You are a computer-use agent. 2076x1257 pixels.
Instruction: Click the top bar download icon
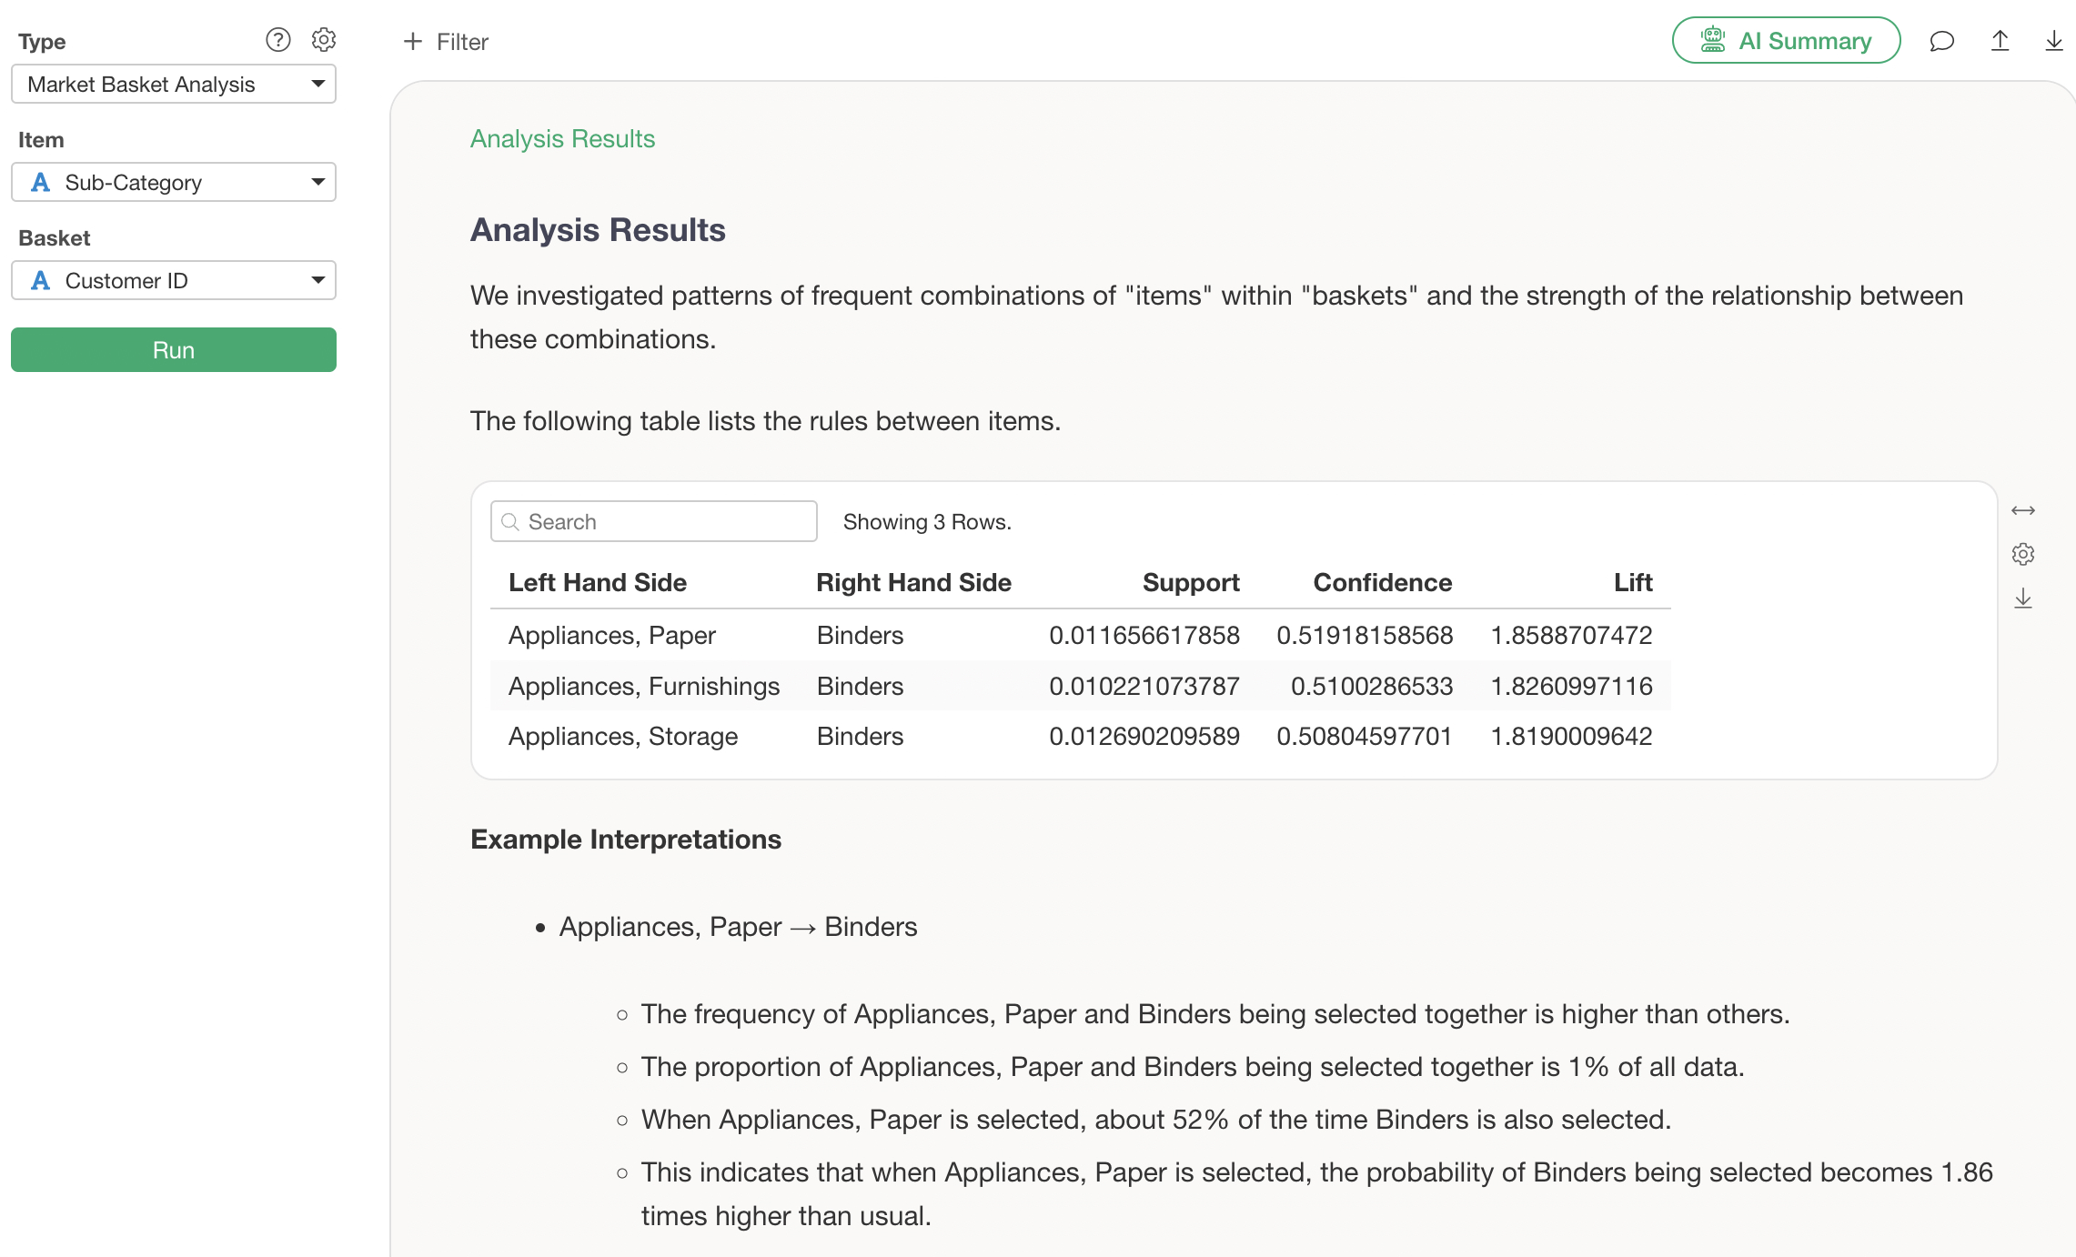2054,41
